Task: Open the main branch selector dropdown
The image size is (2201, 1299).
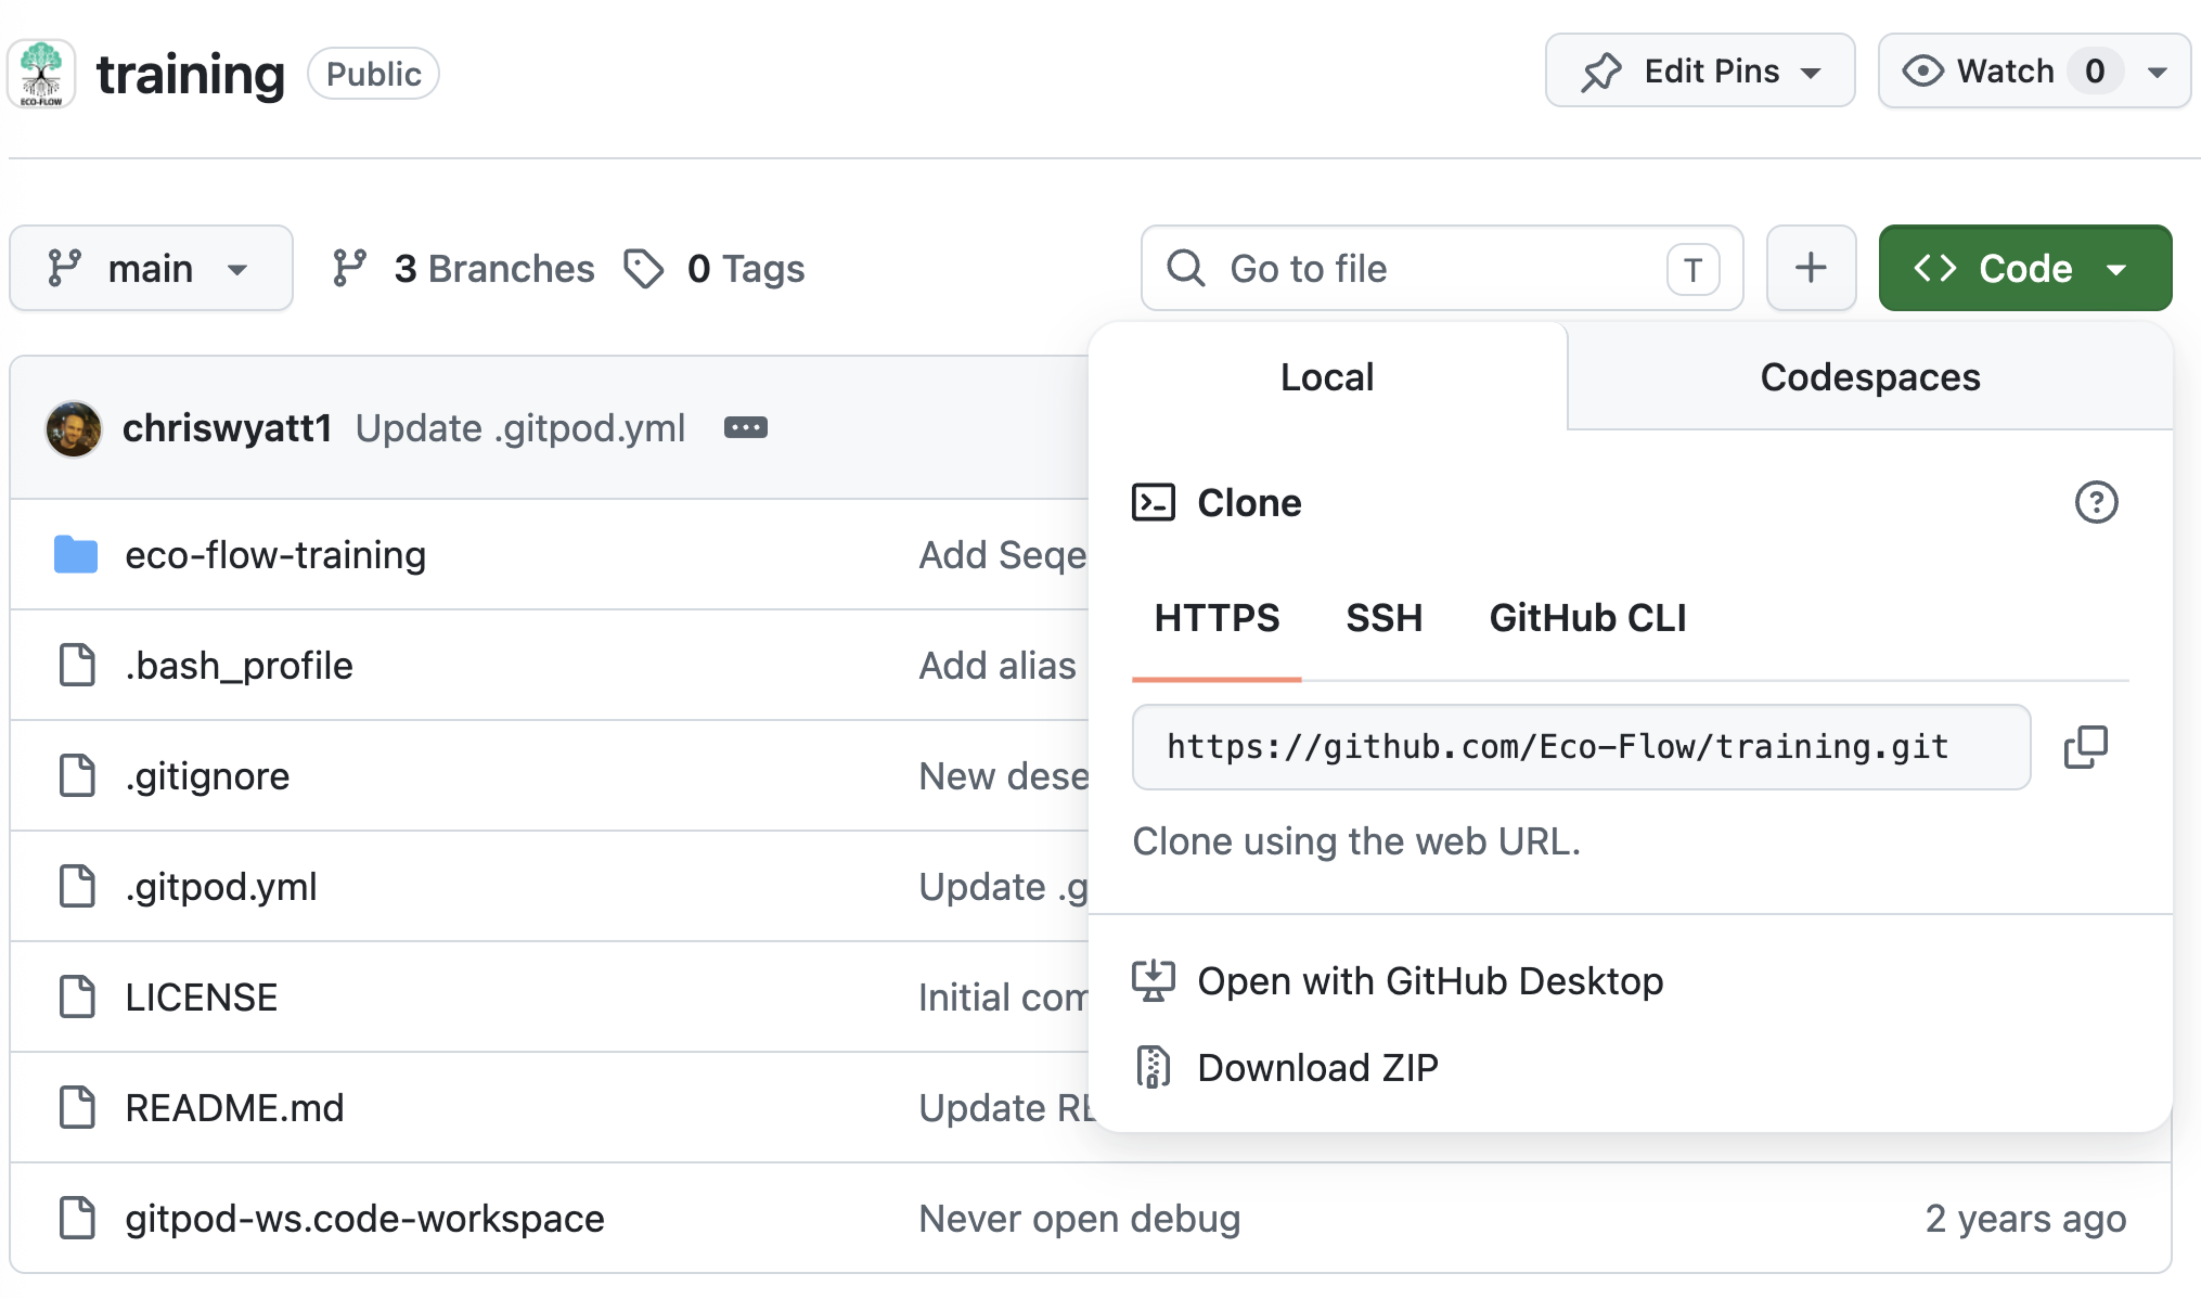Action: [x=151, y=268]
